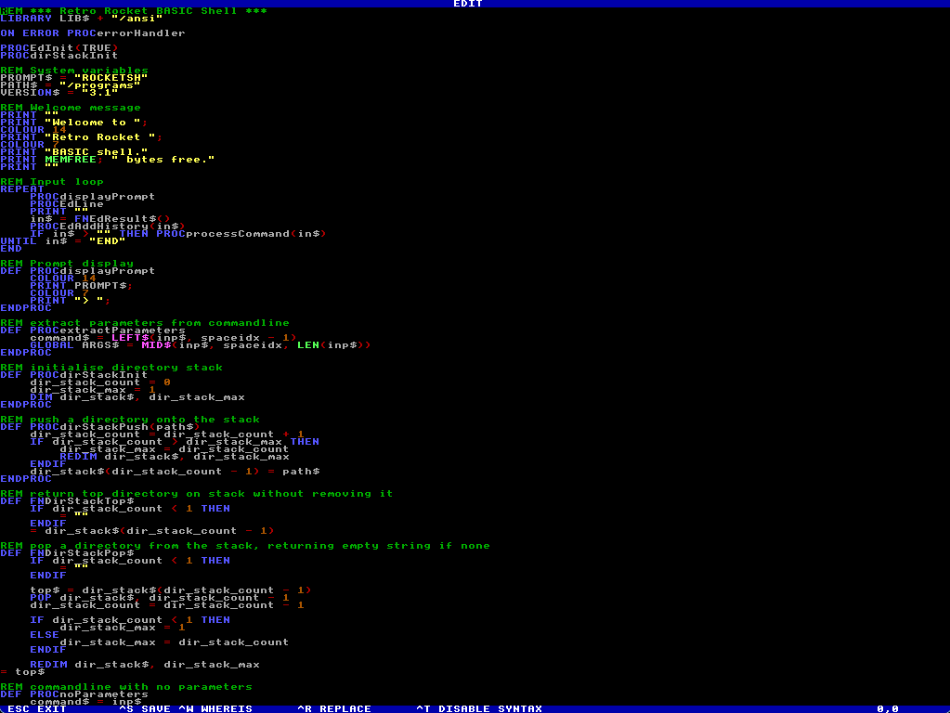Click the 'dir_stack_count = 0' line

pyautogui.click(x=100, y=382)
